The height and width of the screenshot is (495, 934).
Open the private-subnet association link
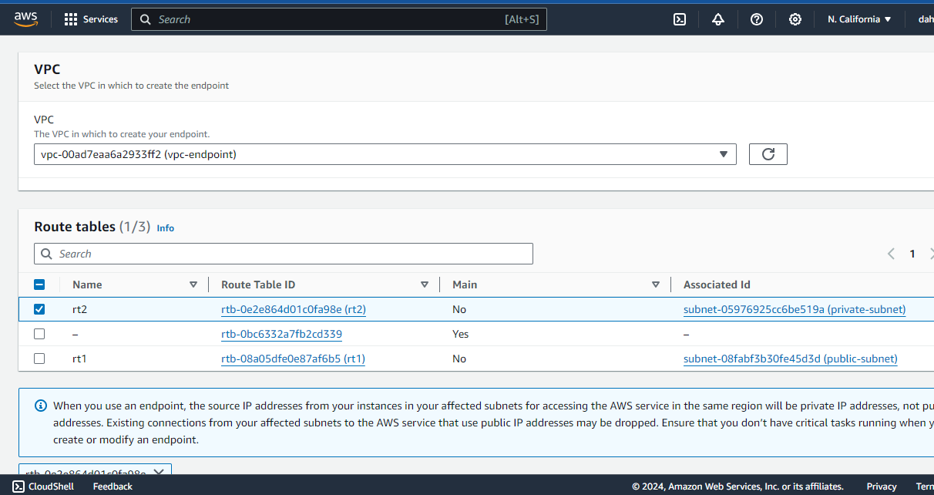[795, 309]
